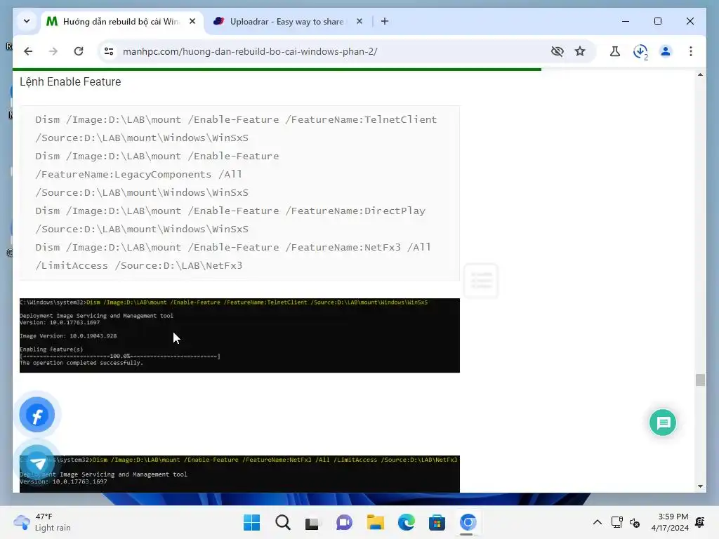
Task: Click the /LimitAccess /Source:D:\LAB\NetFx3 line
Action: pyautogui.click(x=138, y=265)
